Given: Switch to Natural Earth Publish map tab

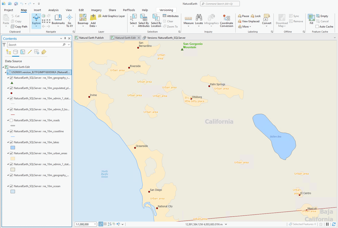Looking at the screenshot, I should coord(91,38).
